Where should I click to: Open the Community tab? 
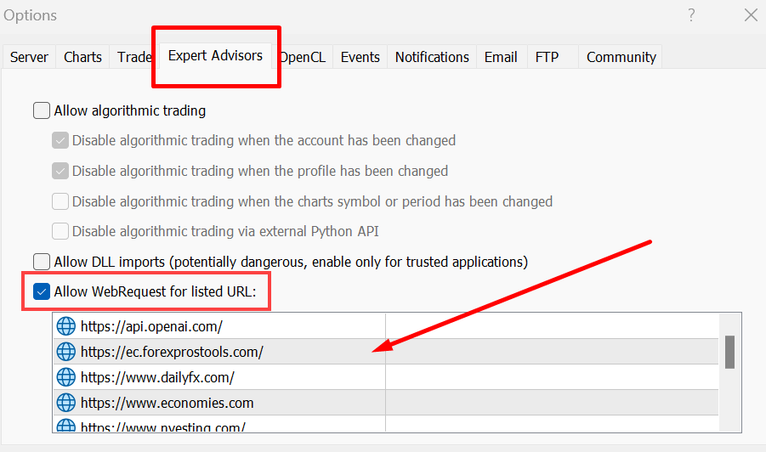coord(621,57)
